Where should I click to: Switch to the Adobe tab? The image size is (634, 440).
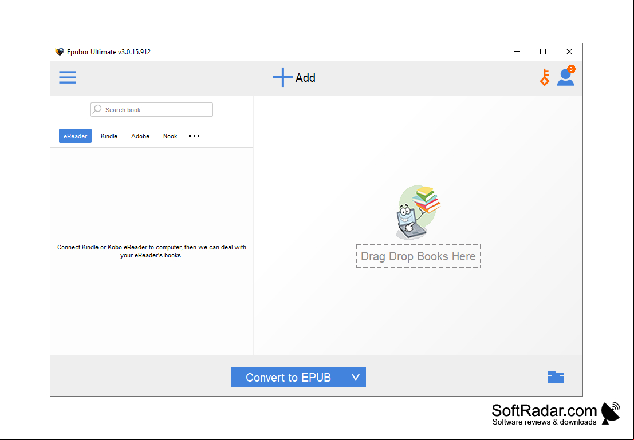140,136
